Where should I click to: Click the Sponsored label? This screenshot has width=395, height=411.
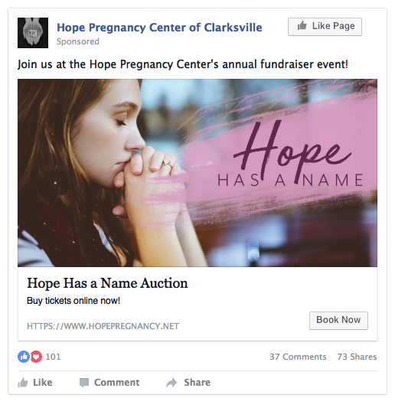(x=78, y=41)
